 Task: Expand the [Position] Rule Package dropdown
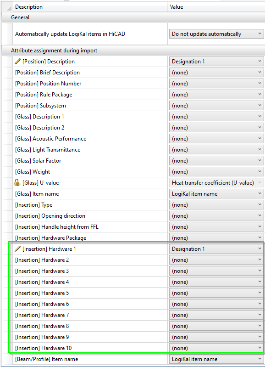point(216,94)
